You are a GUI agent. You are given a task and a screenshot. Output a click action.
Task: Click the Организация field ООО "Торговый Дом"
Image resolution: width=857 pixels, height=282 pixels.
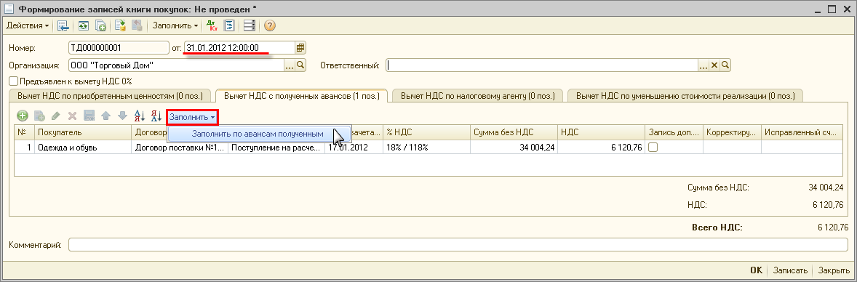point(177,65)
